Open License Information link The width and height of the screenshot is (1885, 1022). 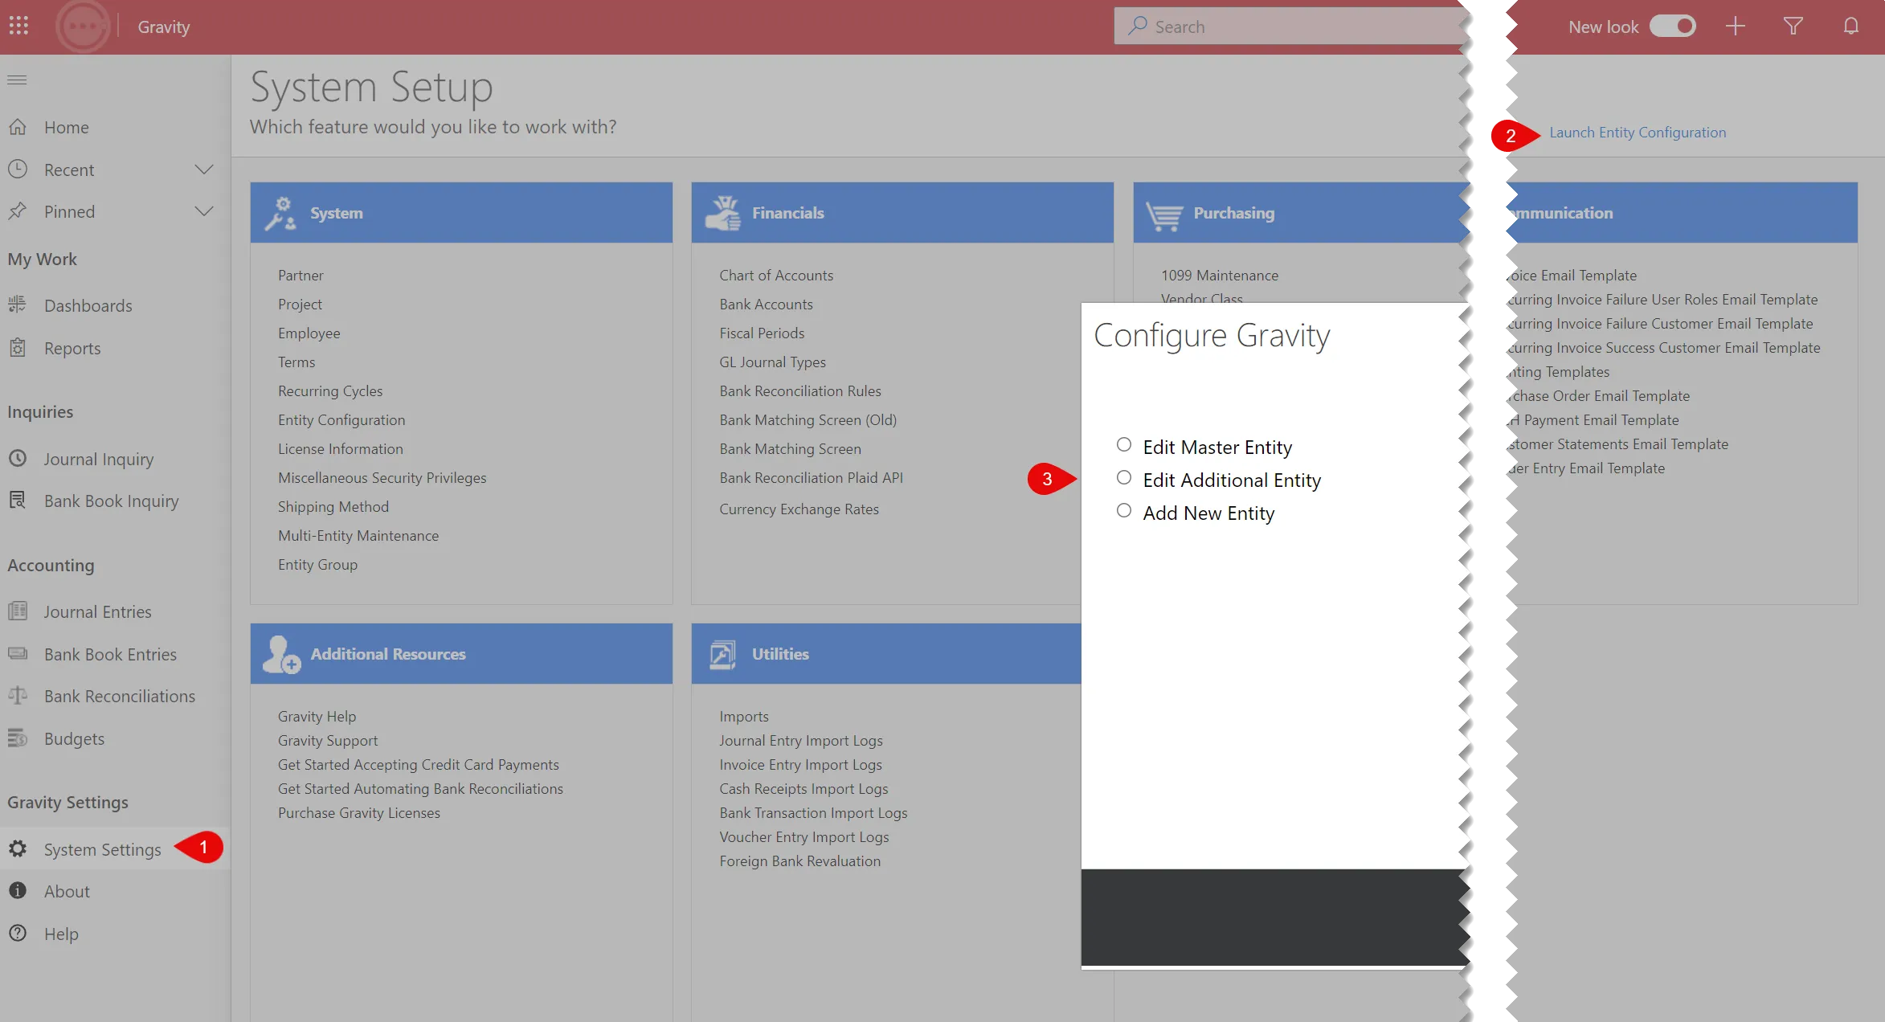pyautogui.click(x=341, y=448)
